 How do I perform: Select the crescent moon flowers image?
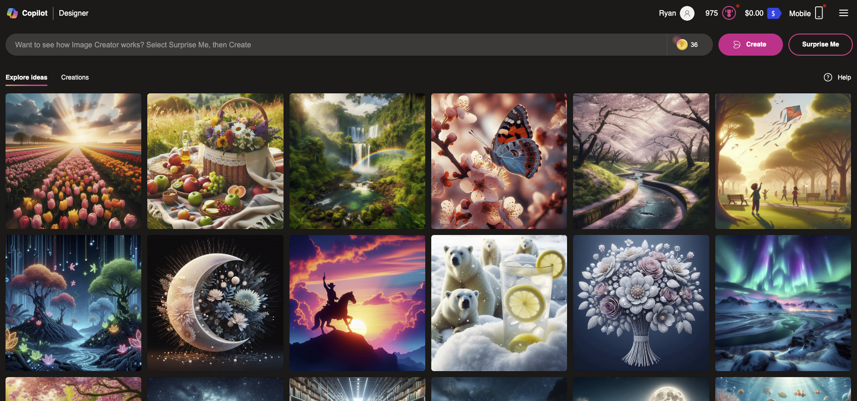(215, 303)
